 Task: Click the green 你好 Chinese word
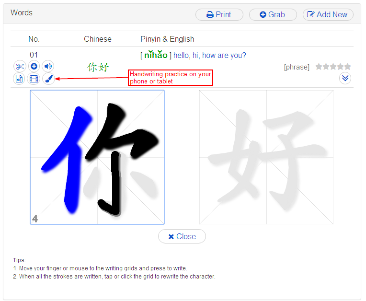click(98, 67)
